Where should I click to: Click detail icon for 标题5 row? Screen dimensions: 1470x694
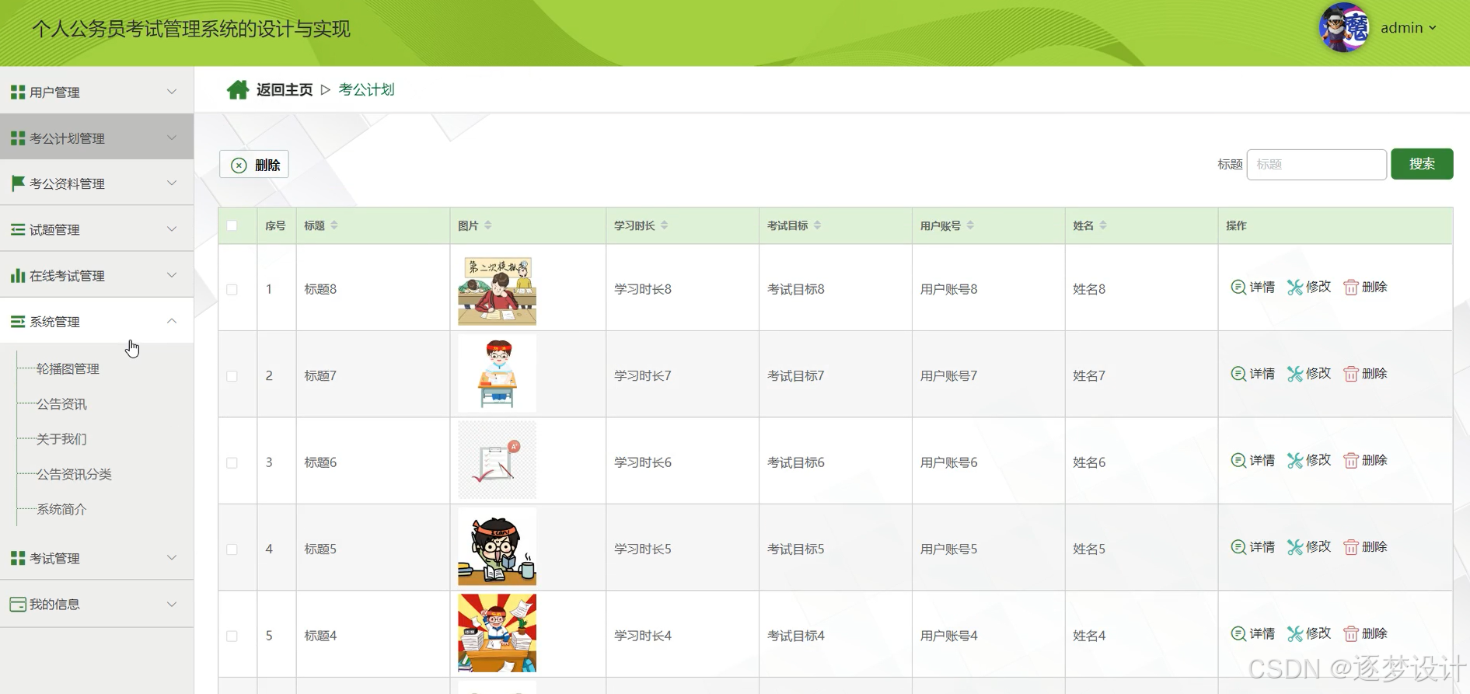click(x=1238, y=547)
